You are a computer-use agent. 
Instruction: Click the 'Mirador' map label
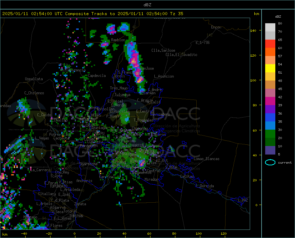point(151,179)
